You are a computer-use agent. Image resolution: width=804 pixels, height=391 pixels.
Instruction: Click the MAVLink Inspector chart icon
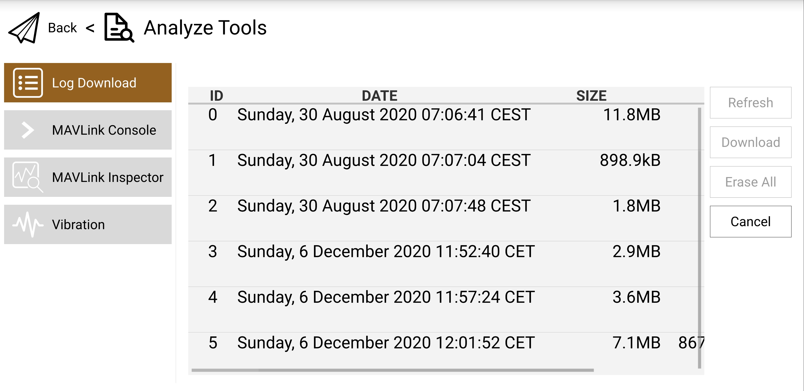click(27, 177)
